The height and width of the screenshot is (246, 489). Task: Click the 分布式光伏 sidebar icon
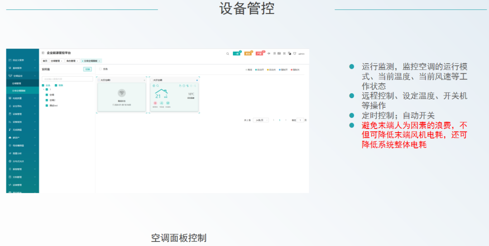point(10,161)
